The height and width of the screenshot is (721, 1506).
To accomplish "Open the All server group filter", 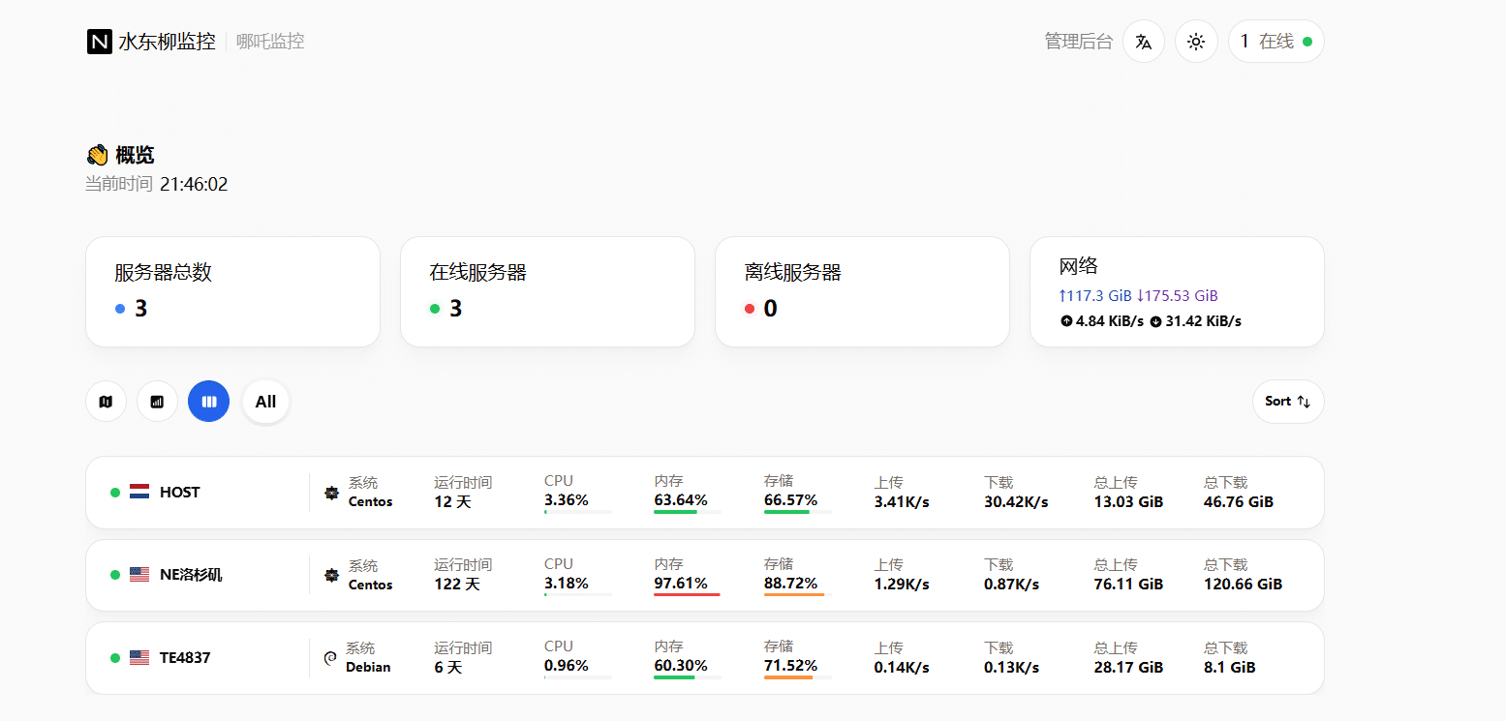I will (264, 401).
